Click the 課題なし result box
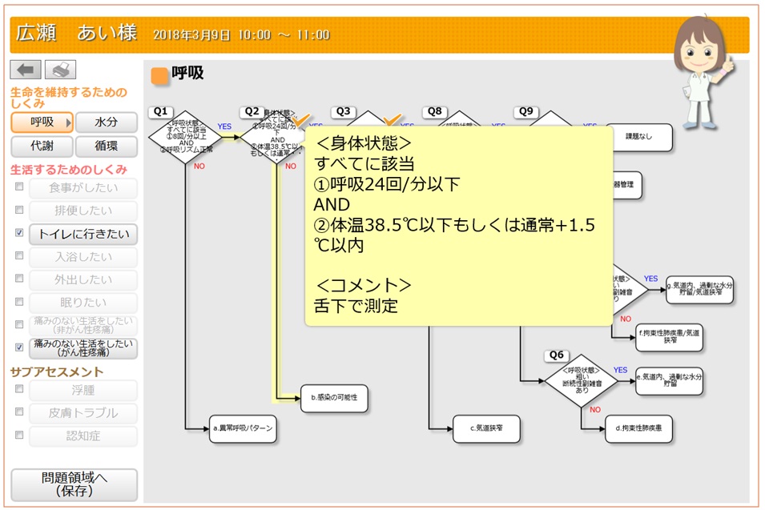 (642, 137)
